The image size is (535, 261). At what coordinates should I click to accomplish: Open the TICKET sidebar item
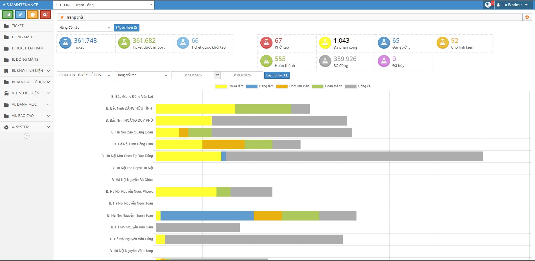pos(27,26)
